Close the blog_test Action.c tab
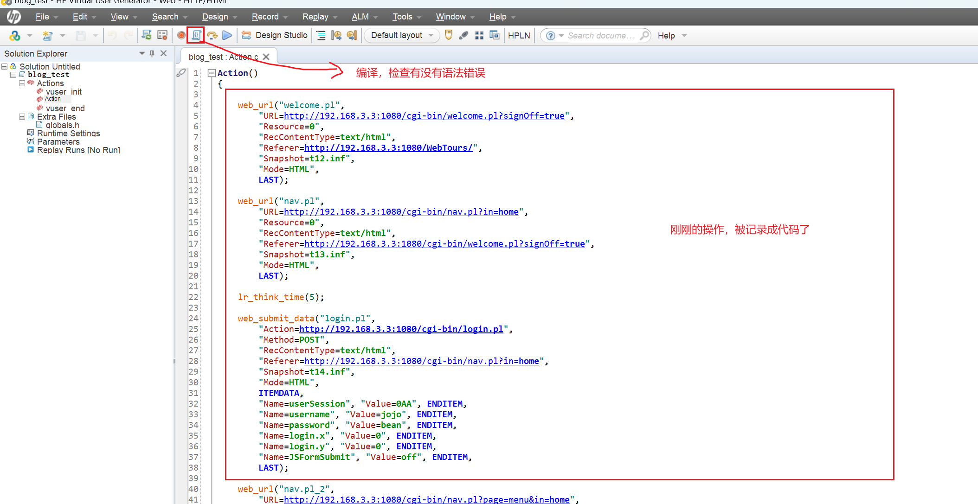 (x=266, y=57)
